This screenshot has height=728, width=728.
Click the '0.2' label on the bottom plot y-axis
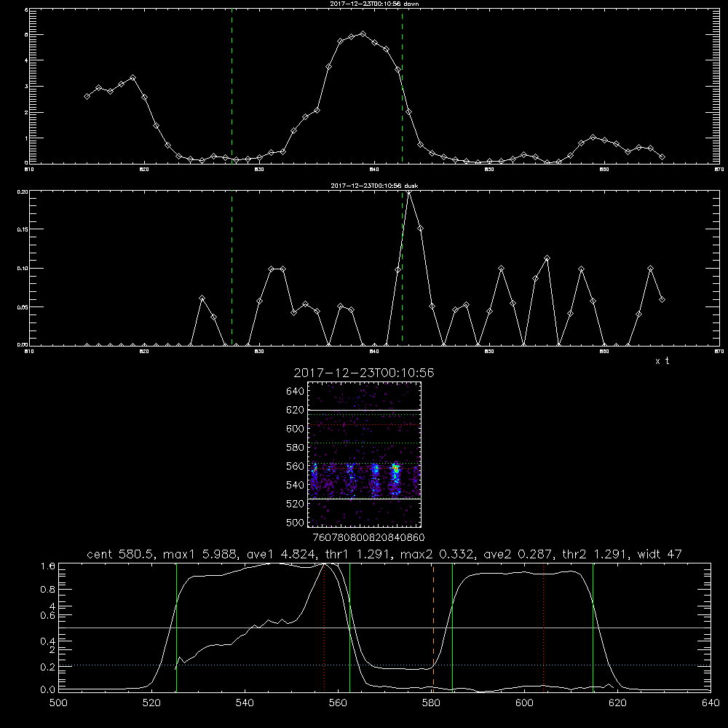[48, 667]
